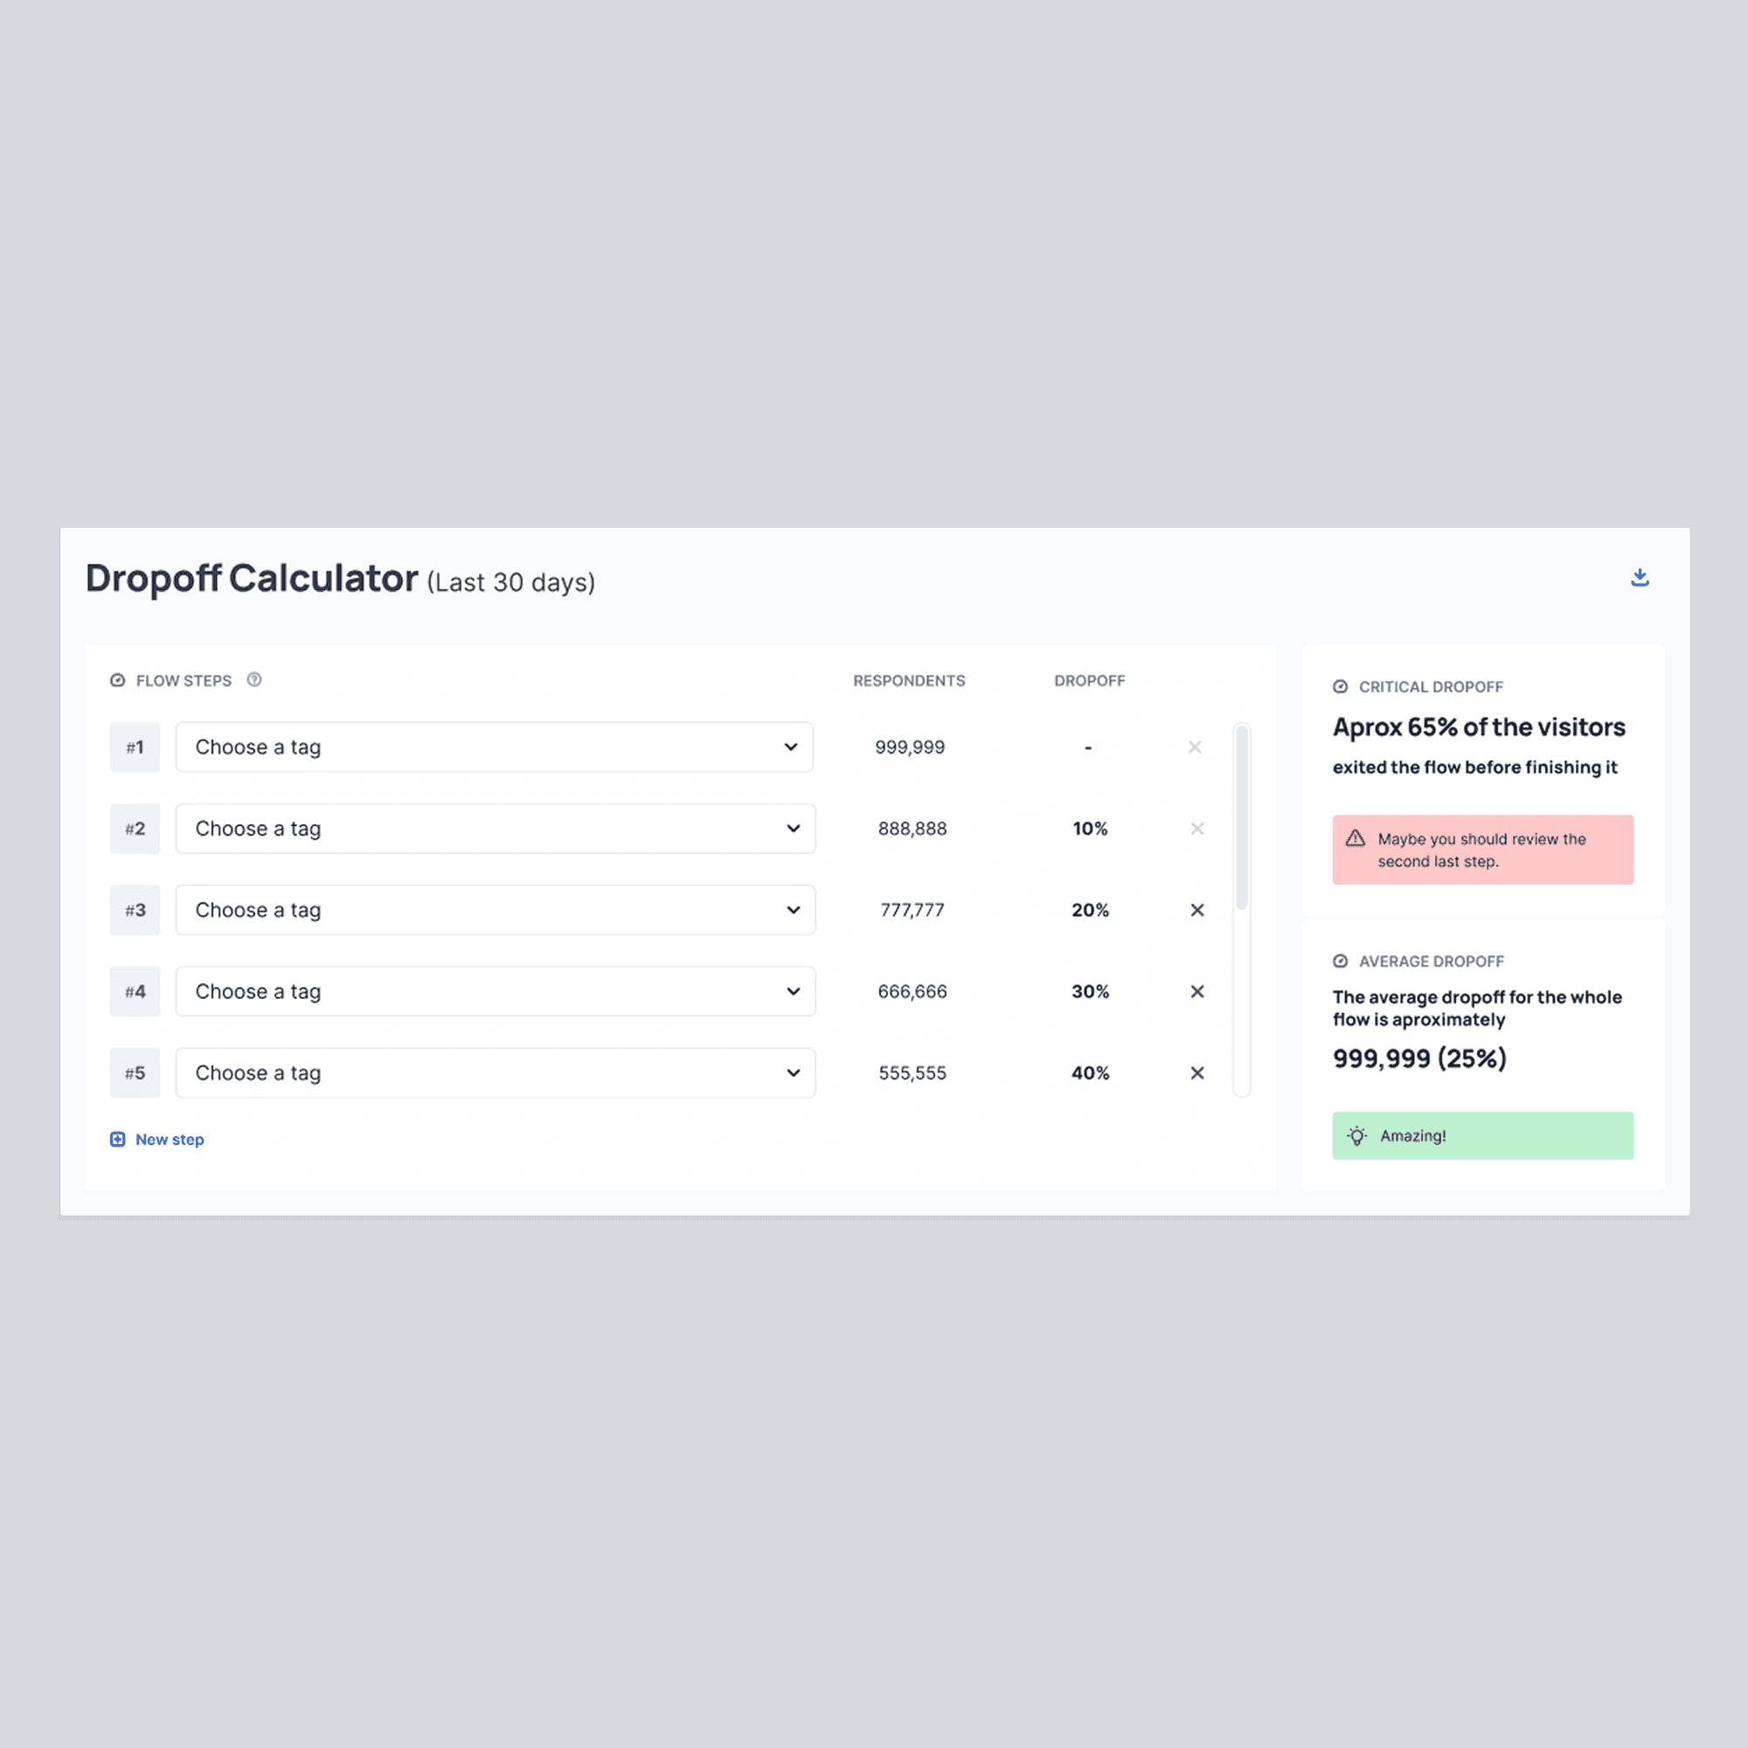This screenshot has width=1748, height=1748.
Task: Click the New step link
Action: click(x=170, y=1139)
